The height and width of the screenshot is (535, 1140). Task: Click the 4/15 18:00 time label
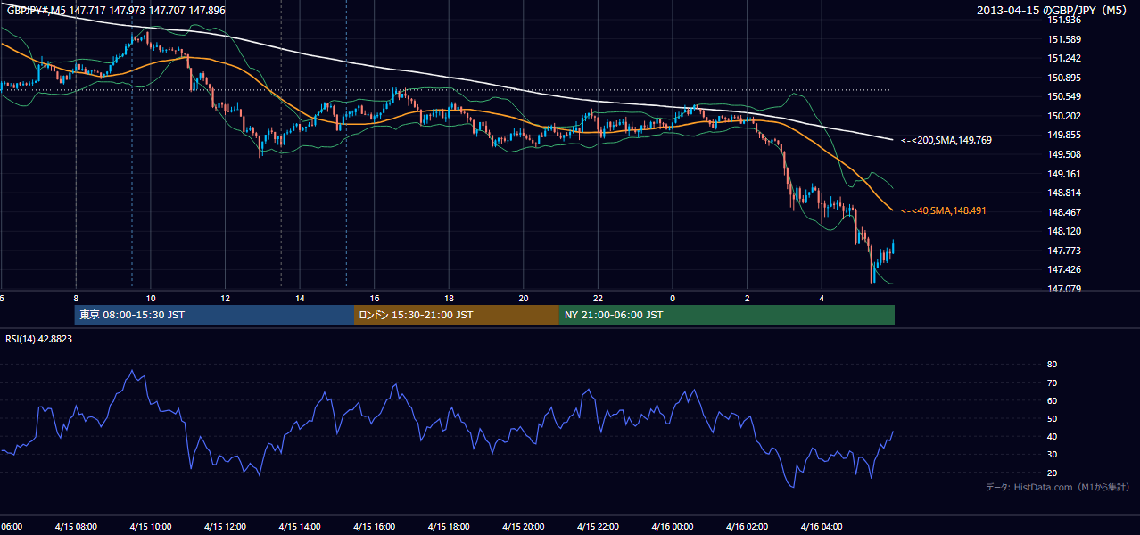(449, 527)
